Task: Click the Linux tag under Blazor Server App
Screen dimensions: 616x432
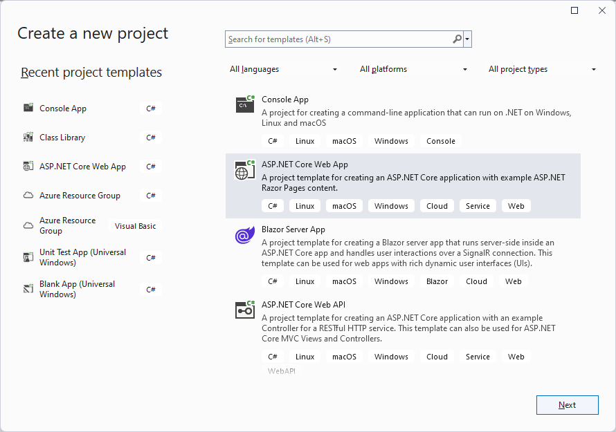Action: pos(305,281)
